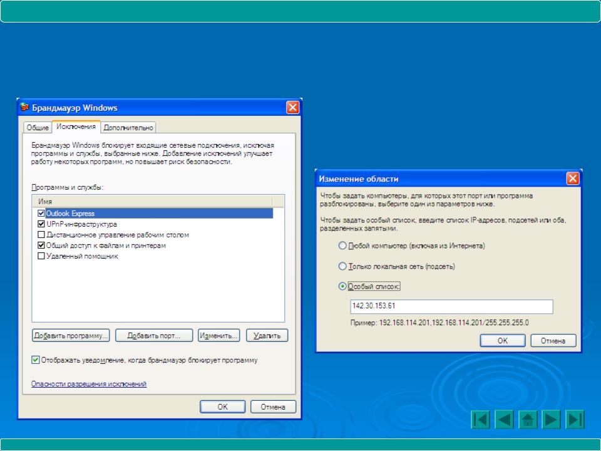Click the Изменить button

[219, 336]
